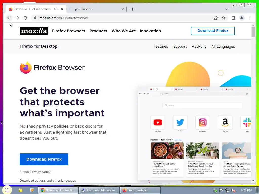259x194 pixels.
Task: Click the network tray icon
Action: tap(227, 190)
